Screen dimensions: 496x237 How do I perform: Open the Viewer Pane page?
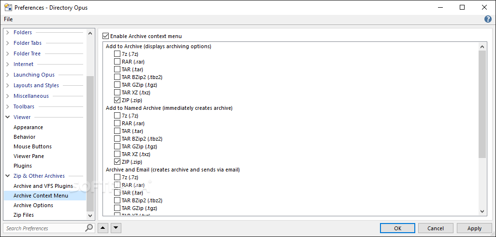click(x=29, y=156)
